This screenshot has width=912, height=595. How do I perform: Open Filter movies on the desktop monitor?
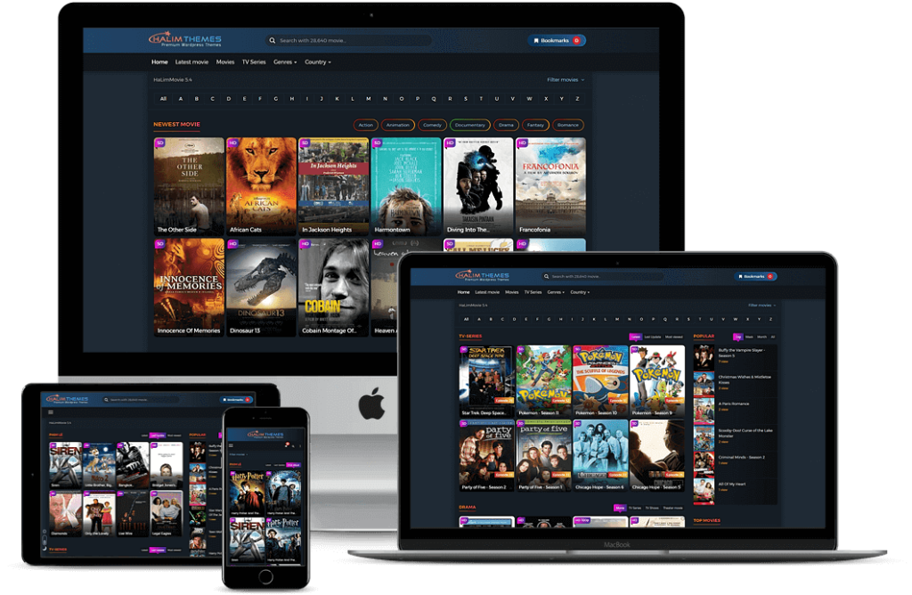(566, 80)
